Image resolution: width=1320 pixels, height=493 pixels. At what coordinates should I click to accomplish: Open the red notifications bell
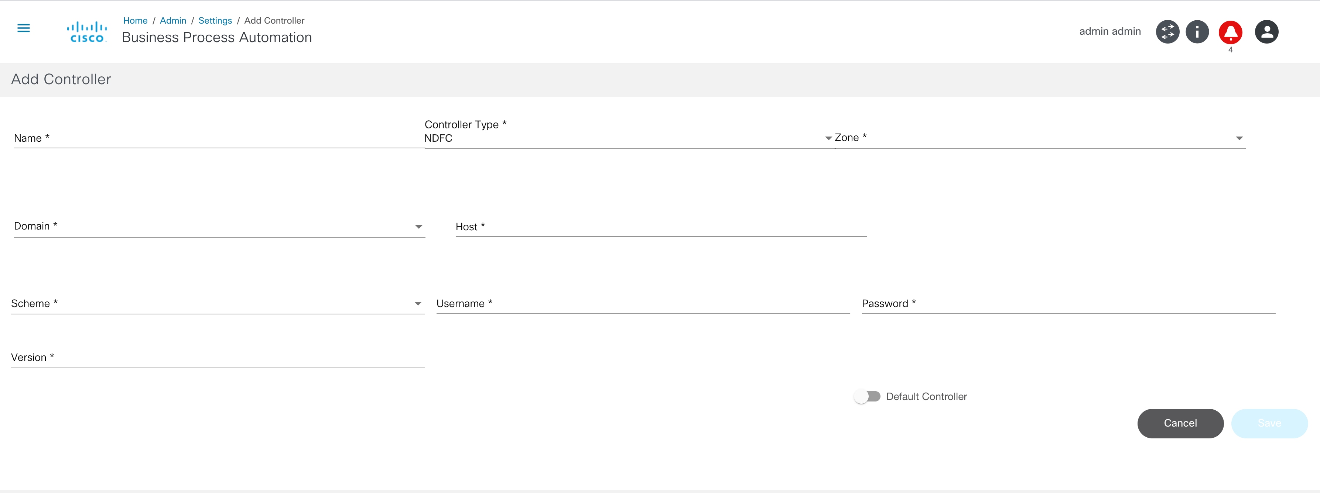1230,32
